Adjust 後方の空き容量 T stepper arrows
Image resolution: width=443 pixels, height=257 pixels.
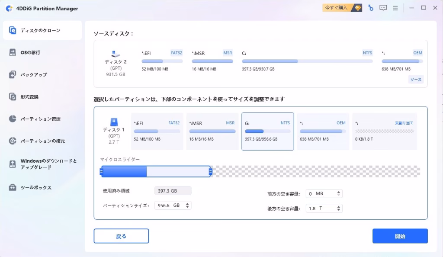[338, 209]
